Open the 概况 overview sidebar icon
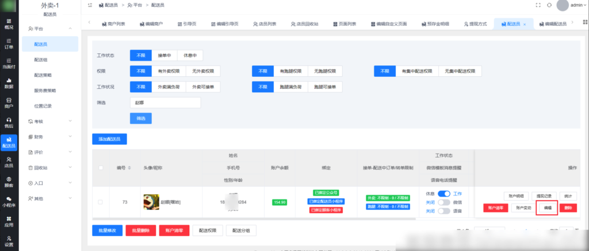This screenshot has height=251, width=589. (9, 24)
